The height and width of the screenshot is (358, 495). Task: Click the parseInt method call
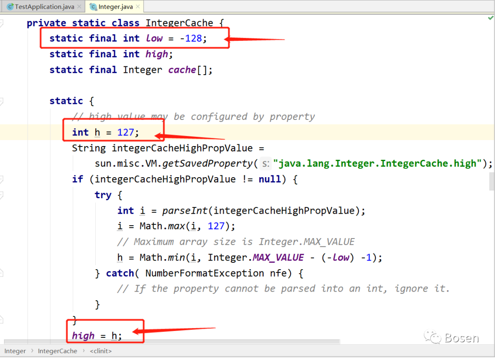coord(185,211)
